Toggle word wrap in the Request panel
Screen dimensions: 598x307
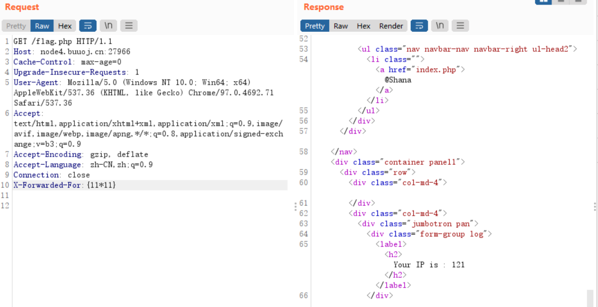click(88, 26)
